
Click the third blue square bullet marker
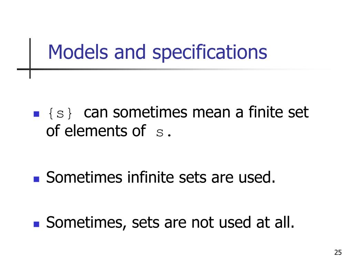(x=37, y=224)
